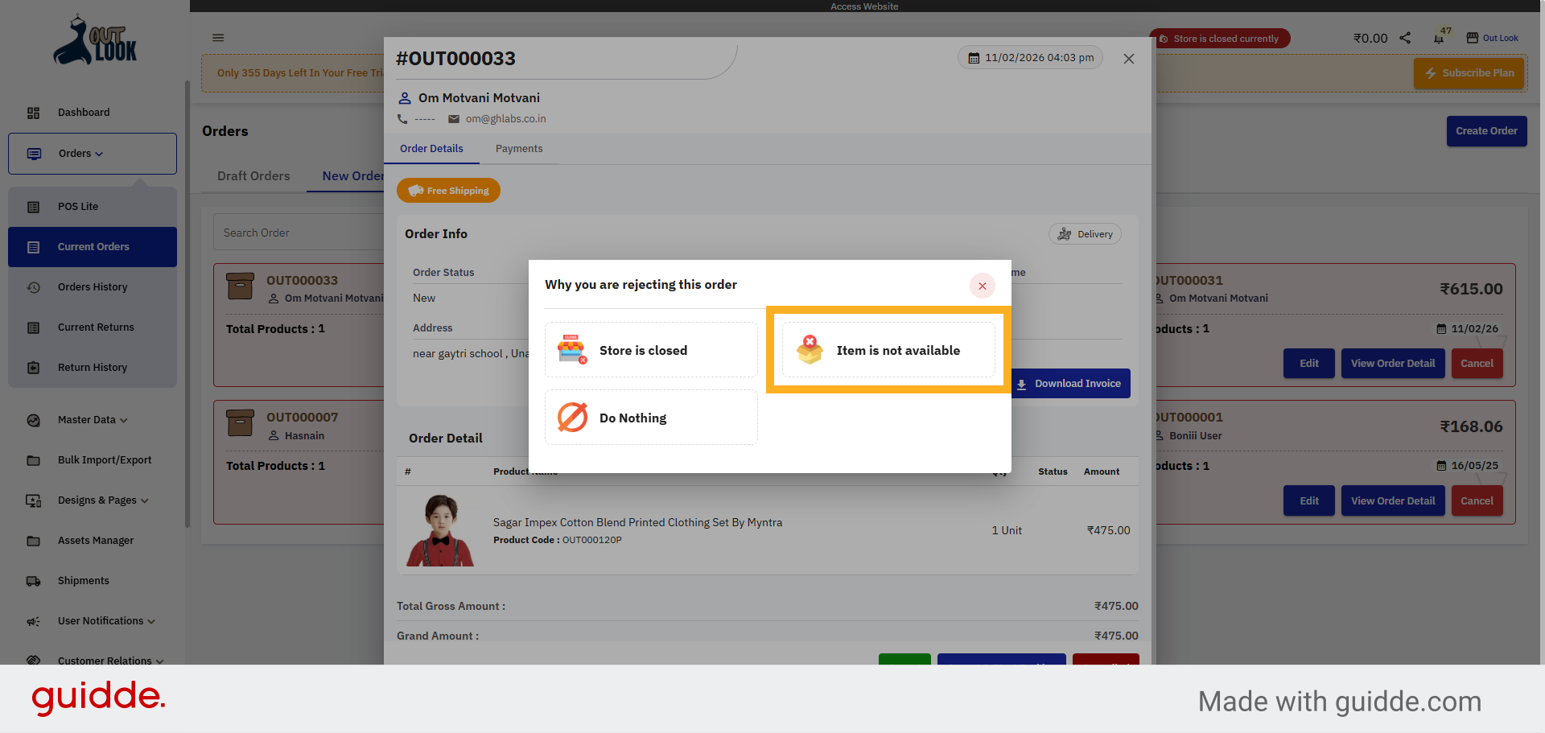1545x733 pixels.
Task: Click the Bulk Import/Export folder icon
Action: click(x=33, y=460)
